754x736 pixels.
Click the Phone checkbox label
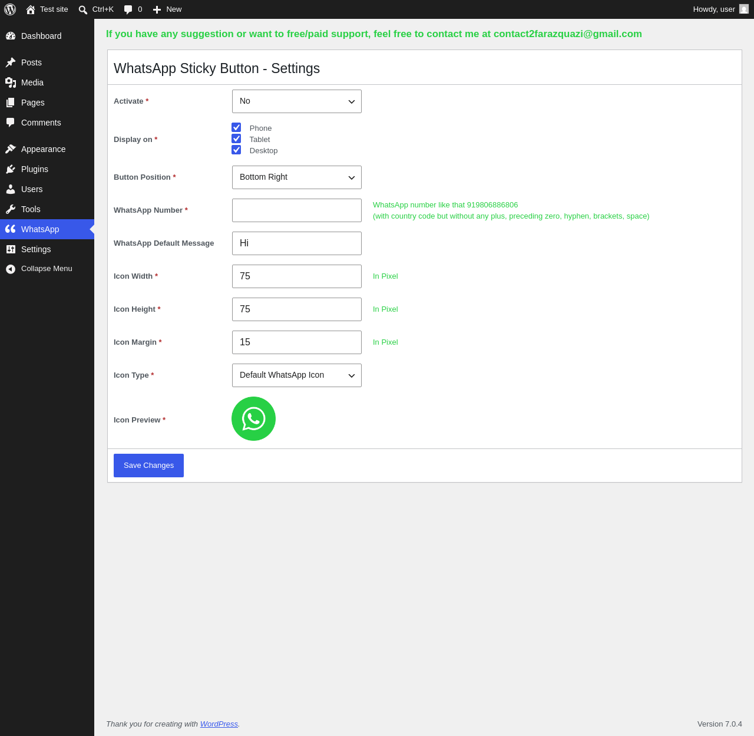click(260, 128)
